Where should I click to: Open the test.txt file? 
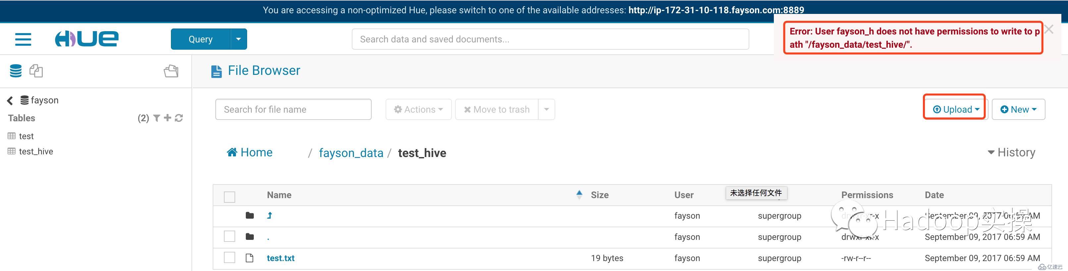281,258
